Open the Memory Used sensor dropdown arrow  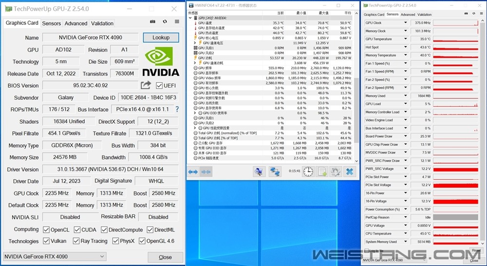[x=405, y=95]
